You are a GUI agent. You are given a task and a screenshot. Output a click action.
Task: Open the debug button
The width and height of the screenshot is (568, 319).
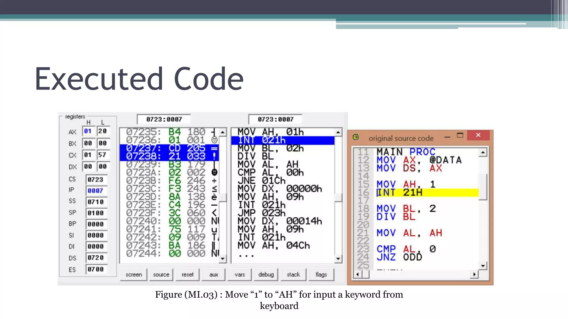266,274
